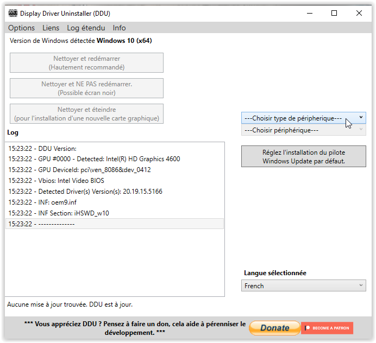
Task: Open the Log étendu menu
Action: tap(86, 28)
